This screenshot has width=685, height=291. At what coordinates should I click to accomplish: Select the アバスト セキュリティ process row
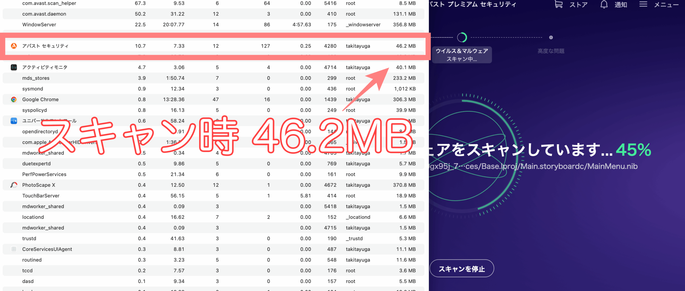[x=213, y=46]
